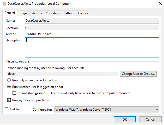Click inside the Description text box
Screen dimensions: 164x125
point(92,48)
